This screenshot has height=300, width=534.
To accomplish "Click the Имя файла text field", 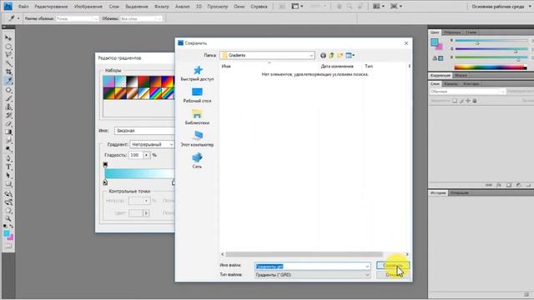I will tap(310, 267).
